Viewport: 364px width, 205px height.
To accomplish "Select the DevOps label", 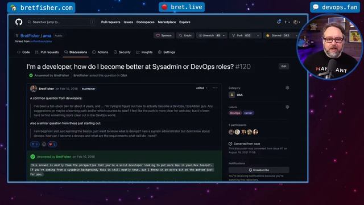I will pos(235,113).
